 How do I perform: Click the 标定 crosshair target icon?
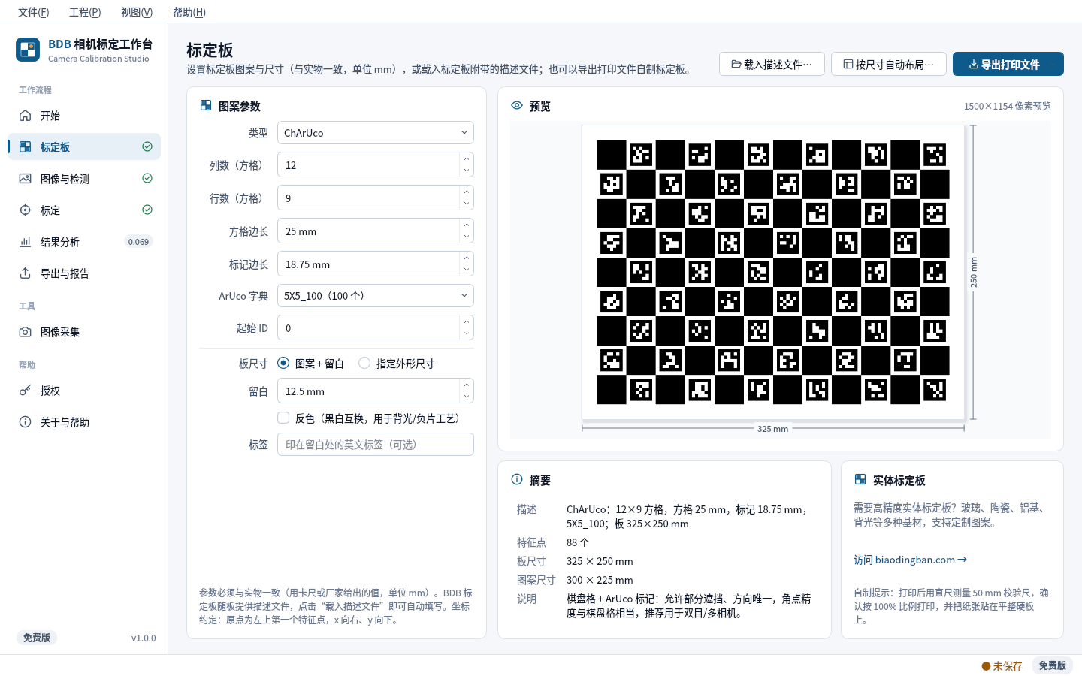(x=26, y=210)
